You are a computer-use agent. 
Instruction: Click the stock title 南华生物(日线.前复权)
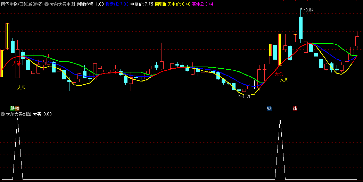pos(22,4)
